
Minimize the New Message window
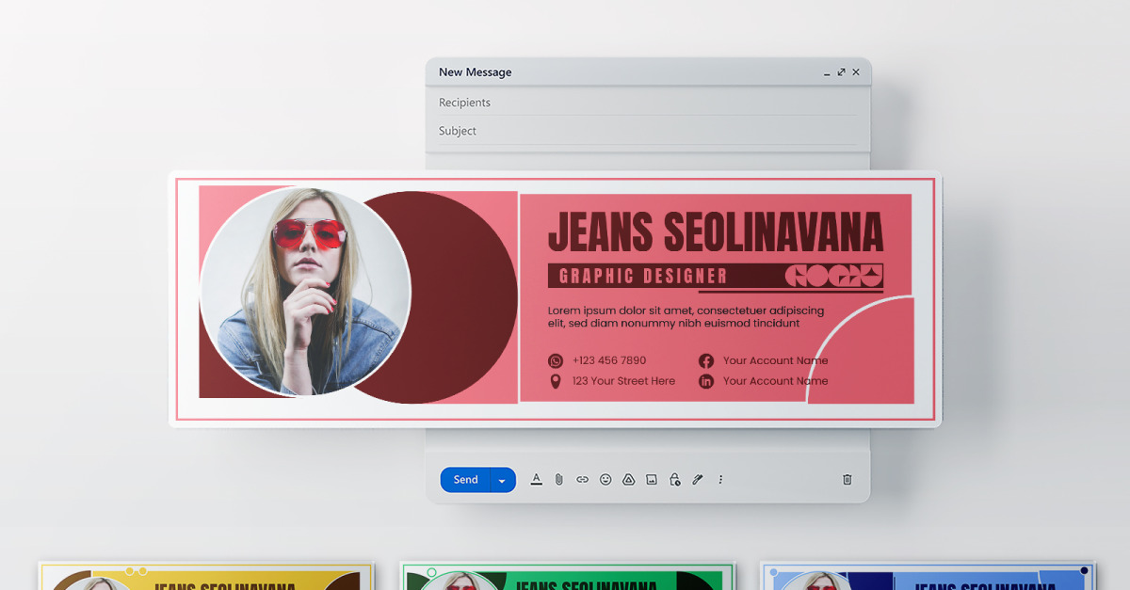[826, 72]
